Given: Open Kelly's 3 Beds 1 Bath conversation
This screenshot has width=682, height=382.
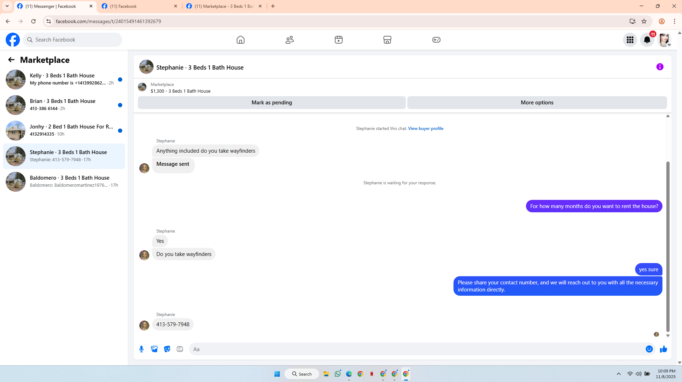Looking at the screenshot, I should pyautogui.click(x=64, y=79).
